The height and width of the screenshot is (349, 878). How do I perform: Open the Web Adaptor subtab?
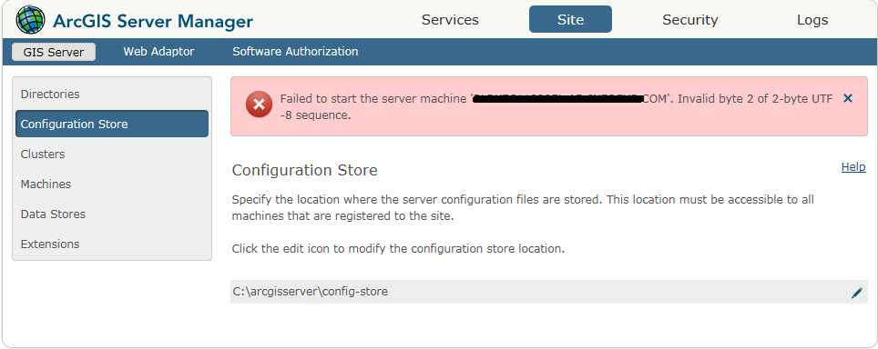[159, 52]
